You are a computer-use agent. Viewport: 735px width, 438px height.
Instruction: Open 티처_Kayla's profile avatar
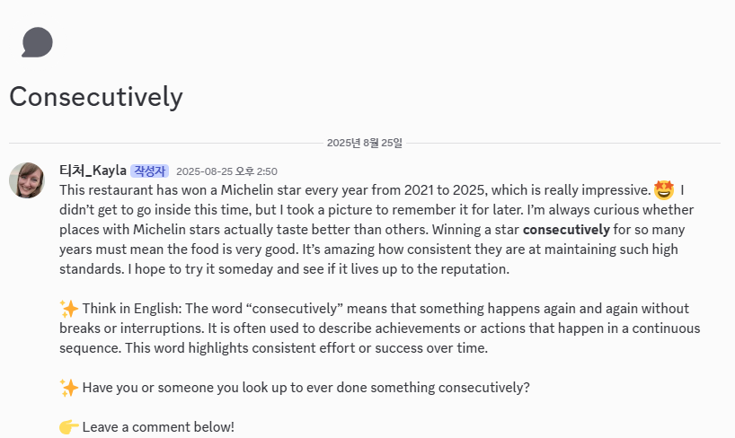[x=27, y=180]
